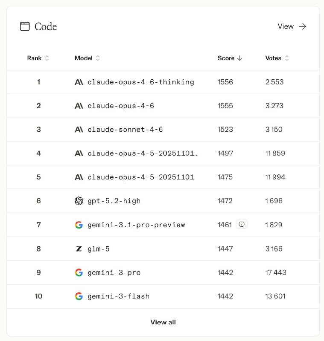
Task: Open the View all list
Action: pyautogui.click(x=163, y=322)
